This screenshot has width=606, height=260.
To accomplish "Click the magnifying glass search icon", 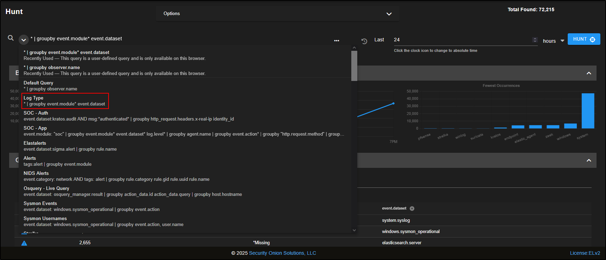I will click(x=11, y=38).
